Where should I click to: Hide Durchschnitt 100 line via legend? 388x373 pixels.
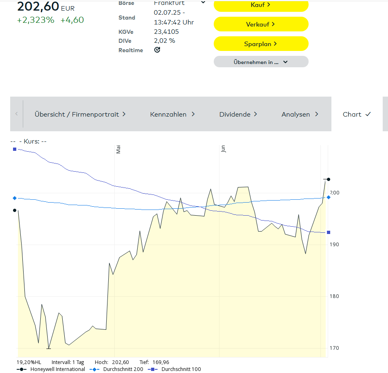click(175, 369)
